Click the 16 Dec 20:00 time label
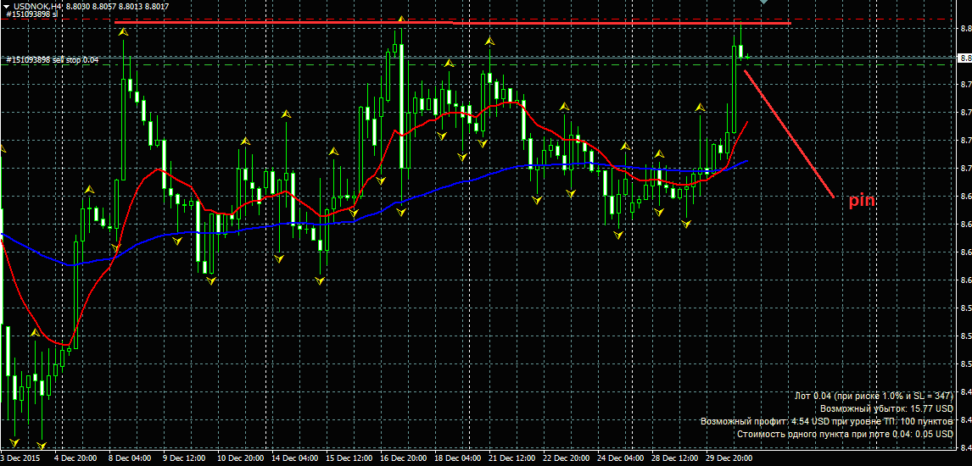 tap(405, 458)
